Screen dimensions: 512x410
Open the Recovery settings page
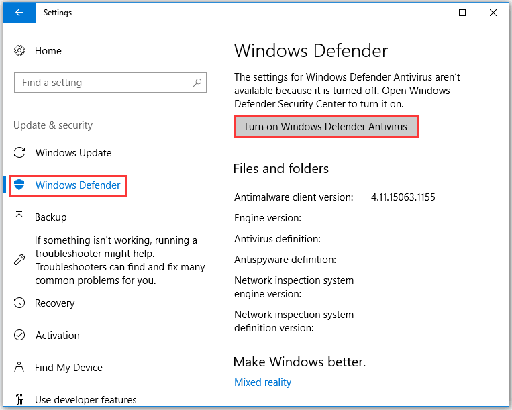point(54,303)
